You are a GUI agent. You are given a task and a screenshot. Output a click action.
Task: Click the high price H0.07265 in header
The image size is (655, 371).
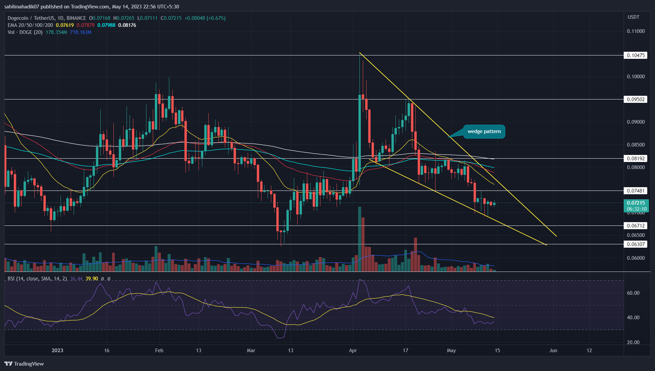[x=124, y=18]
